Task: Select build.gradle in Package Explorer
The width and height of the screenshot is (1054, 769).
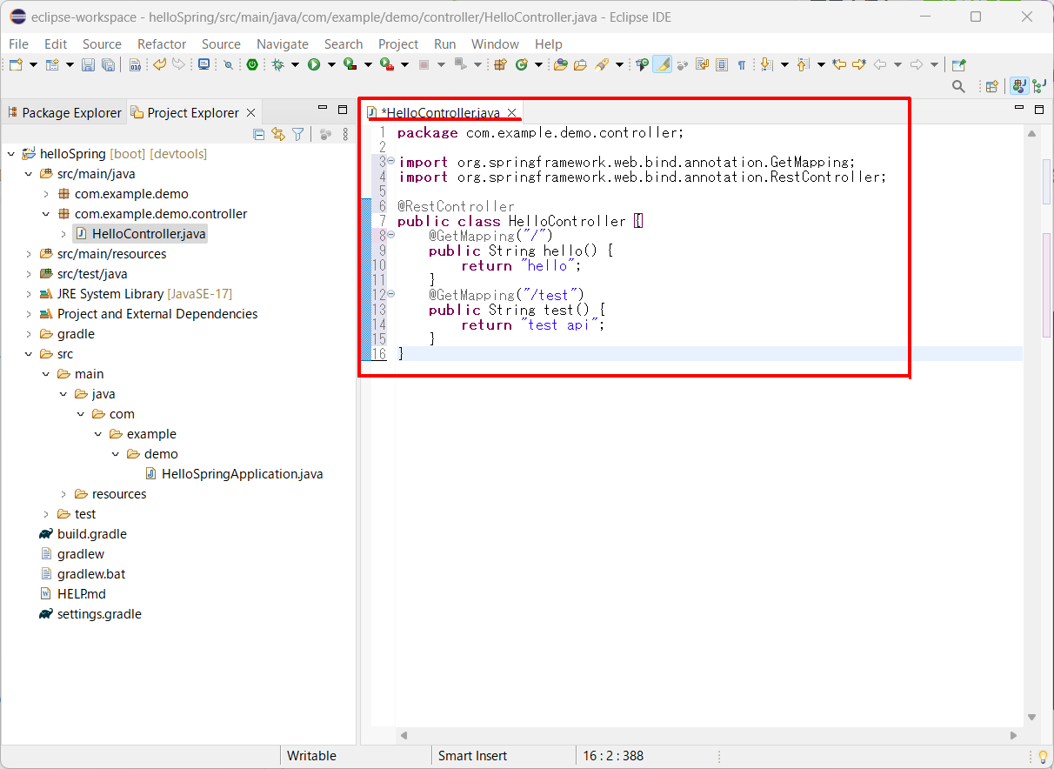Action: coord(90,533)
